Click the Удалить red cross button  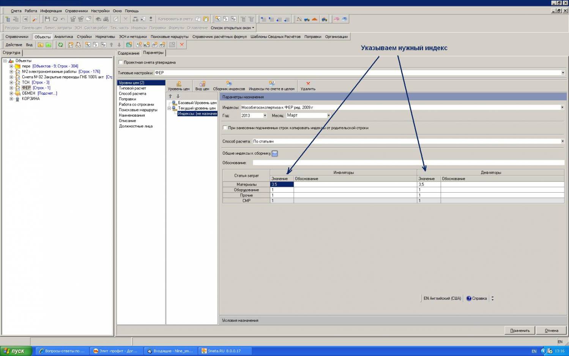click(308, 86)
